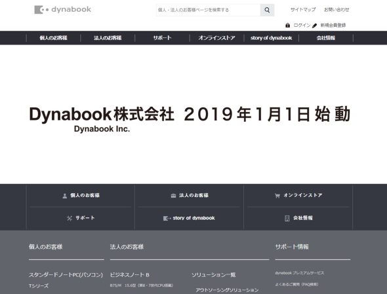Open ビジネスノート B footer link
Image resolution: width=387 pixels, height=294 pixels.
(130, 275)
